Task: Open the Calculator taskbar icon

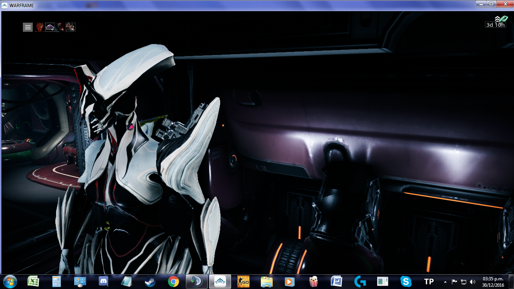Action: click(57, 281)
